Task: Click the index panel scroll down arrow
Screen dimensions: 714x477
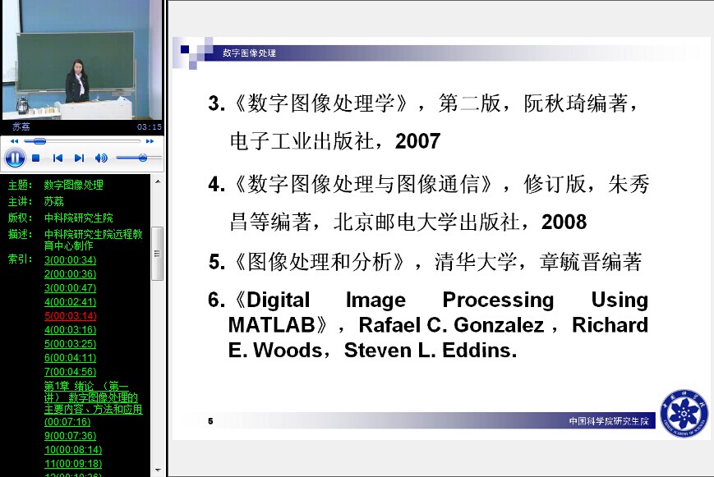Action: pyautogui.click(x=158, y=470)
